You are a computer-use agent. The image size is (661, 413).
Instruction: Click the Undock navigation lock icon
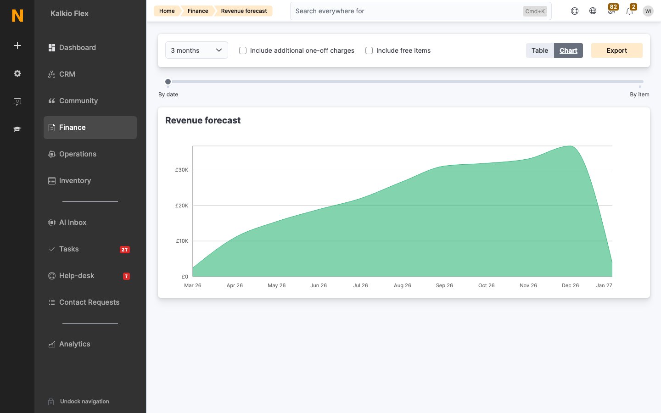pos(51,402)
